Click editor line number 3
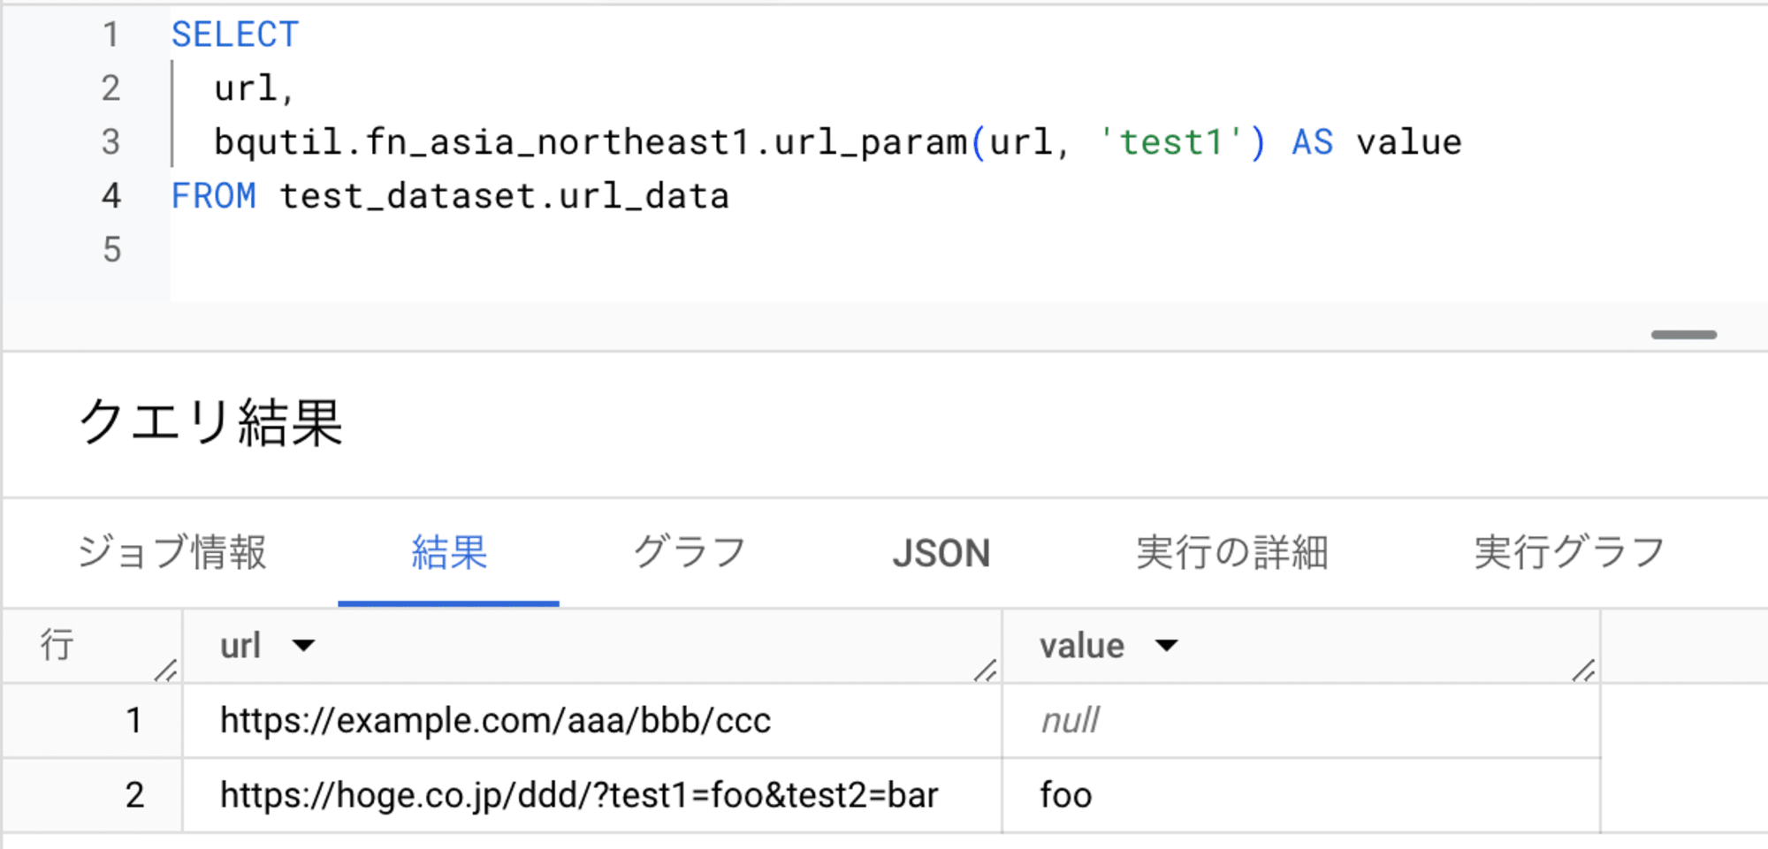 pyautogui.click(x=110, y=142)
